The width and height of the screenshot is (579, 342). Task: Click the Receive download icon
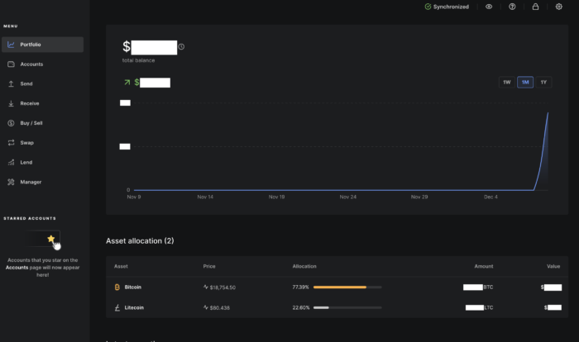tap(11, 103)
